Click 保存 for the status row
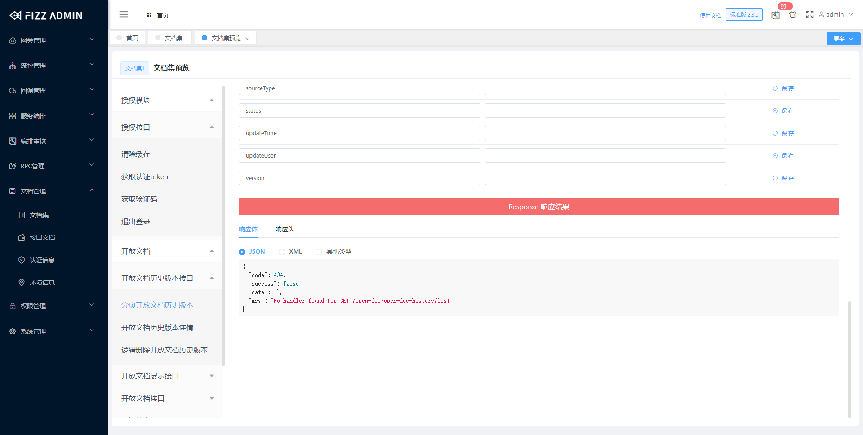The height and width of the screenshot is (435, 863). [787, 111]
